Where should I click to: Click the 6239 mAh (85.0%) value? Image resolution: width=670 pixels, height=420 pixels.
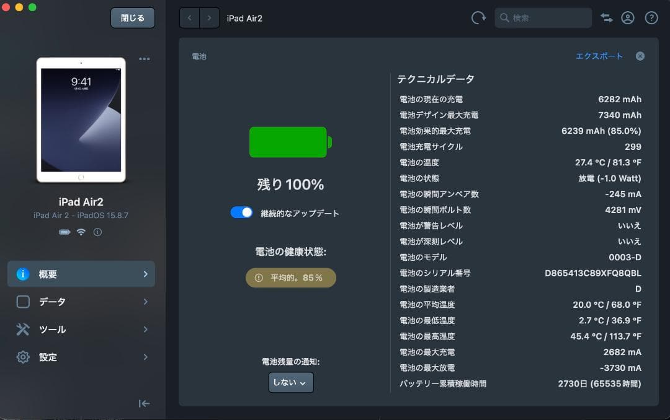[601, 131]
